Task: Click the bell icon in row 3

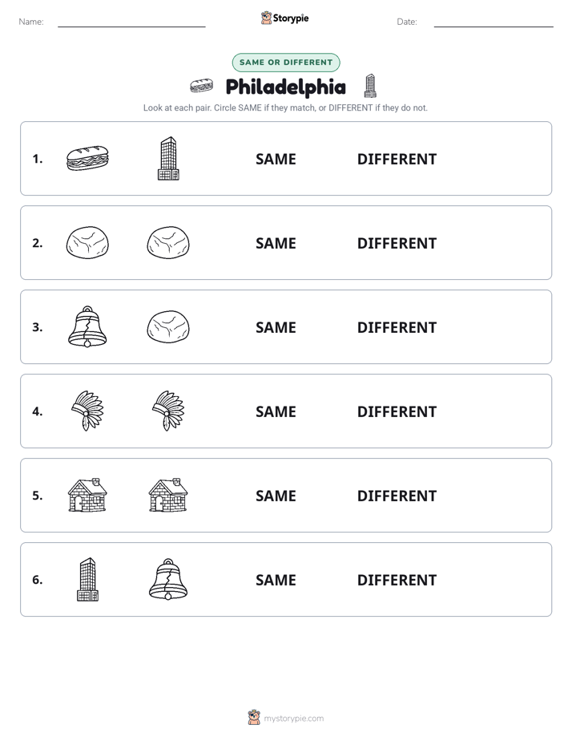Action: click(87, 326)
